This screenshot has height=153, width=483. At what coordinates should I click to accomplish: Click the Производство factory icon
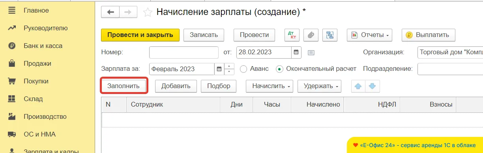pyautogui.click(x=12, y=117)
